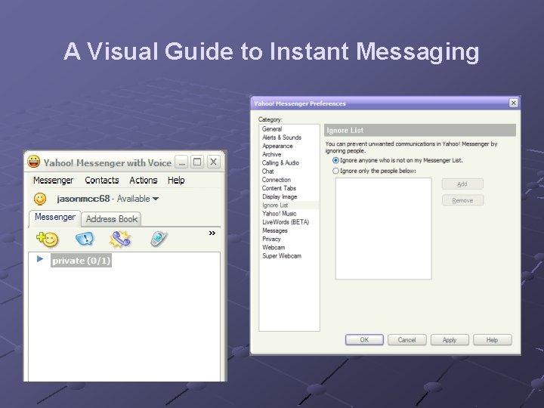The width and height of the screenshot is (544, 408).
Task: Select the private (0/1) group label
Action: click(81, 261)
